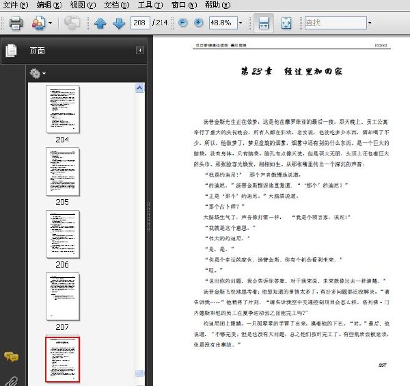Open the Attachments paperclip icon

(x=12, y=381)
